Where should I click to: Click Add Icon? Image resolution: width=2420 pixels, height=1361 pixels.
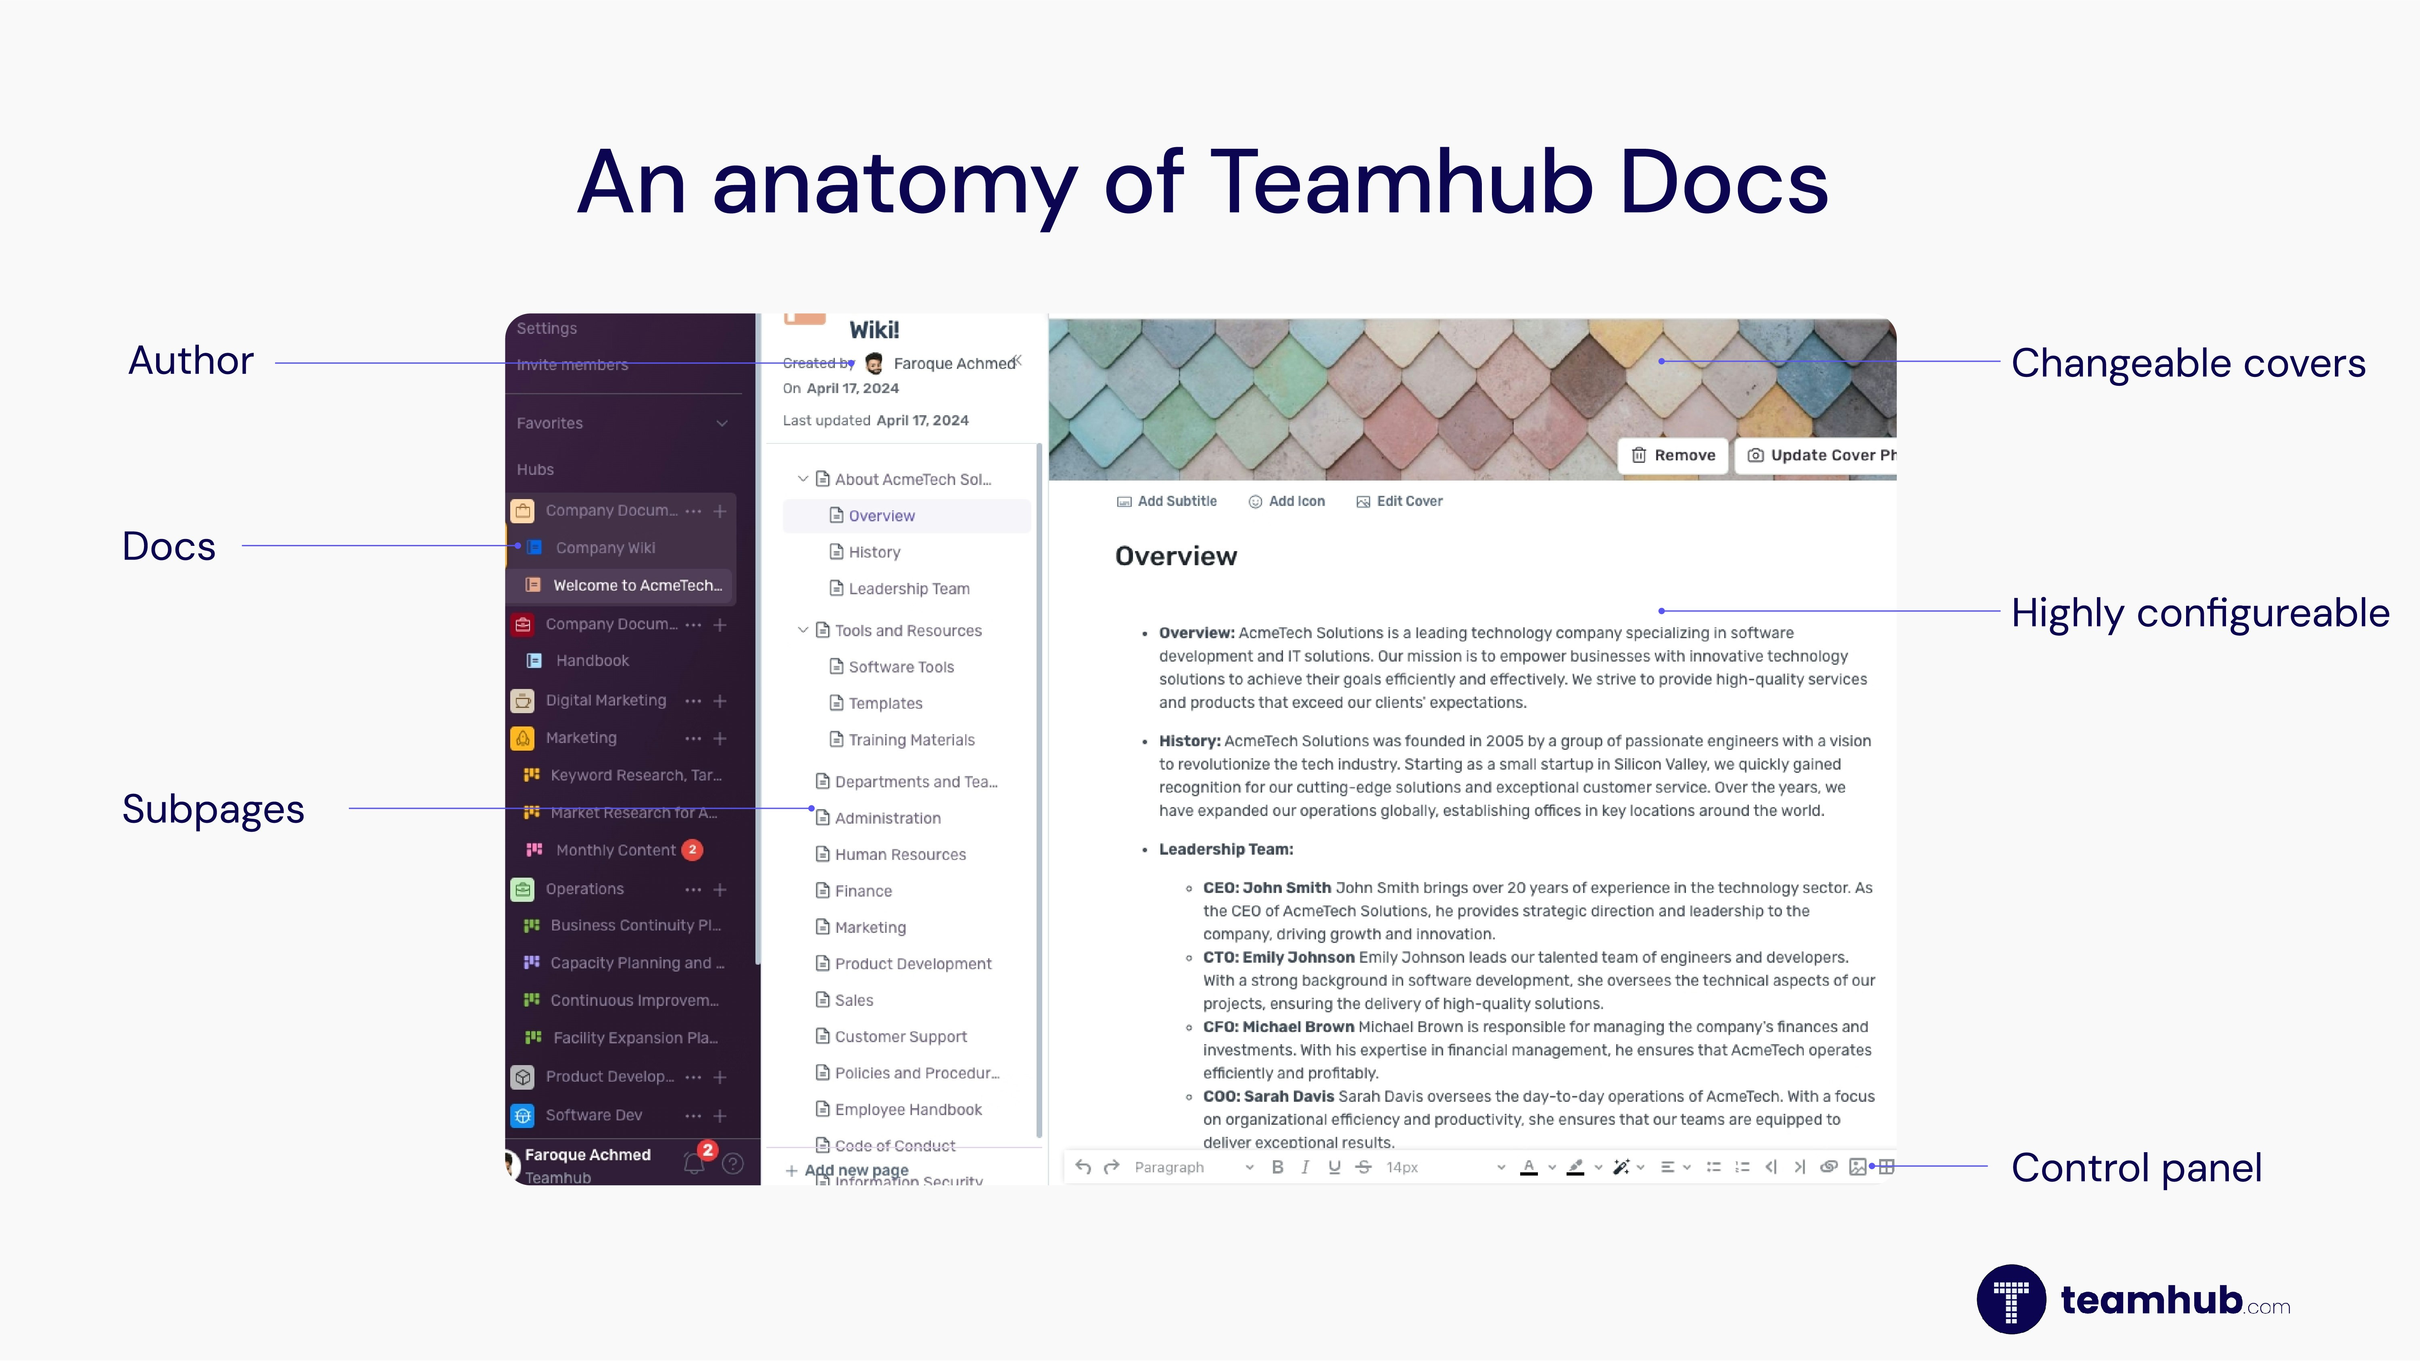pos(1286,502)
